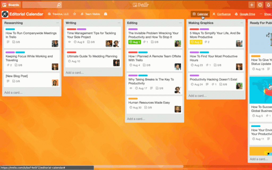272x170 pixels.
Task: Click the green Aug 1 due date badge
Action: pos(135,42)
